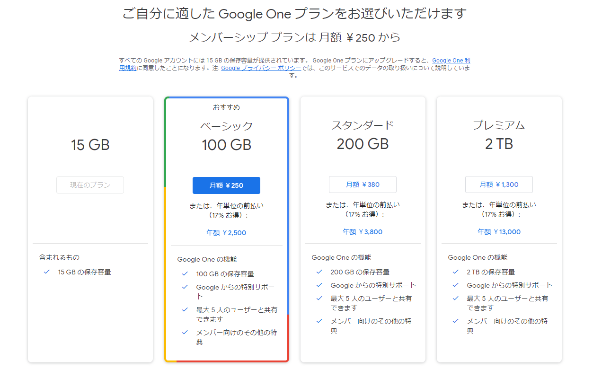Click the ベーシック 100 GB plan heading

click(226, 136)
